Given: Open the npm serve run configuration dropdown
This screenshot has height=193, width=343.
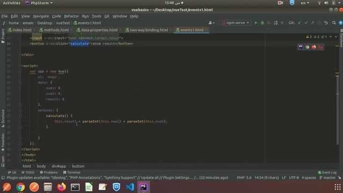Looking at the screenshot, I should (235, 23).
